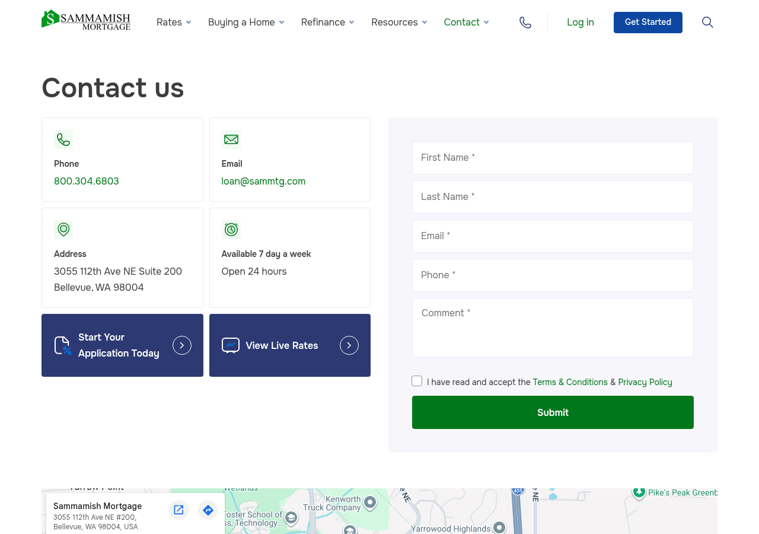Click the green Submit button
759x534 pixels.
tap(552, 412)
